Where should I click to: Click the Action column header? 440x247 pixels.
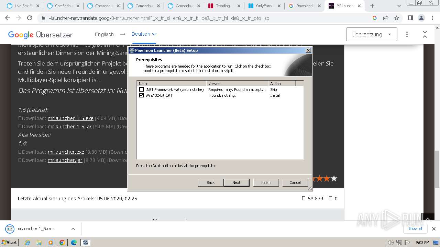click(282, 83)
